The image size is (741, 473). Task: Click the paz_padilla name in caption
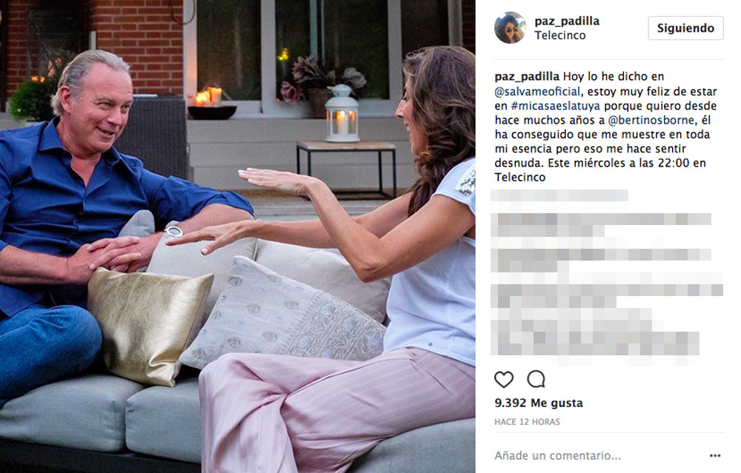527,76
